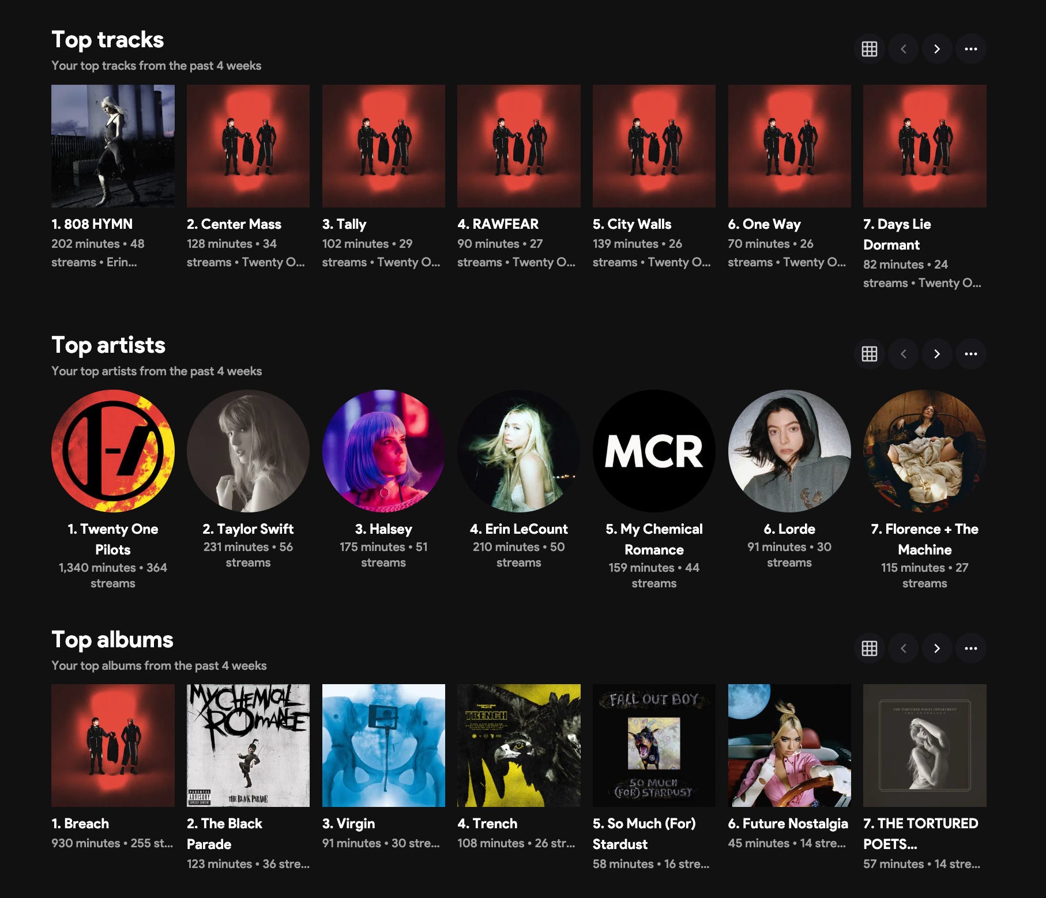1046x898 pixels.
Task: Switch Top tracks to grid view
Action: pos(869,49)
